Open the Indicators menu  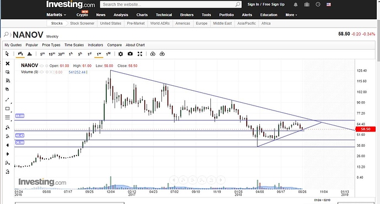click(x=95, y=45)
